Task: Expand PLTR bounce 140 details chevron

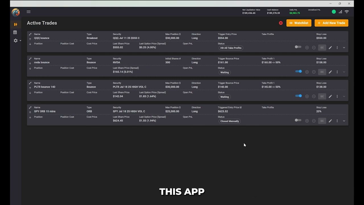Action: pyautogui.click(x=344, y=97)
